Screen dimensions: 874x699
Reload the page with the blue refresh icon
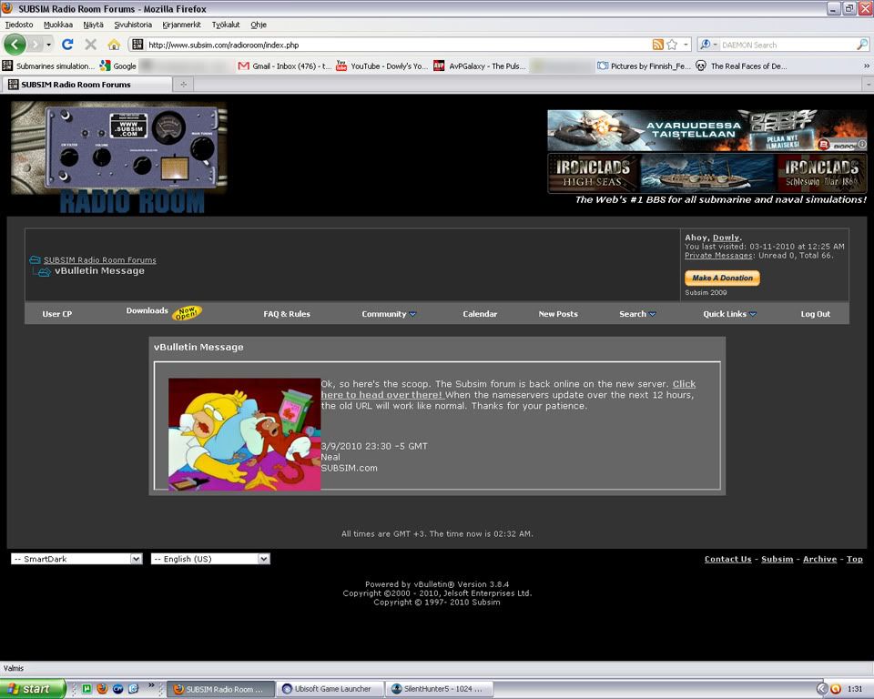[68, 45]
